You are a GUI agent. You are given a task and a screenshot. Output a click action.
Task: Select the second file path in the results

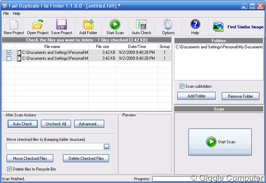point(55,58)
